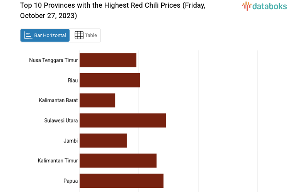This screenshot has height=192, width=291.
Task: Select the Kalimantan Barat bar
Action: click(97, 100)
